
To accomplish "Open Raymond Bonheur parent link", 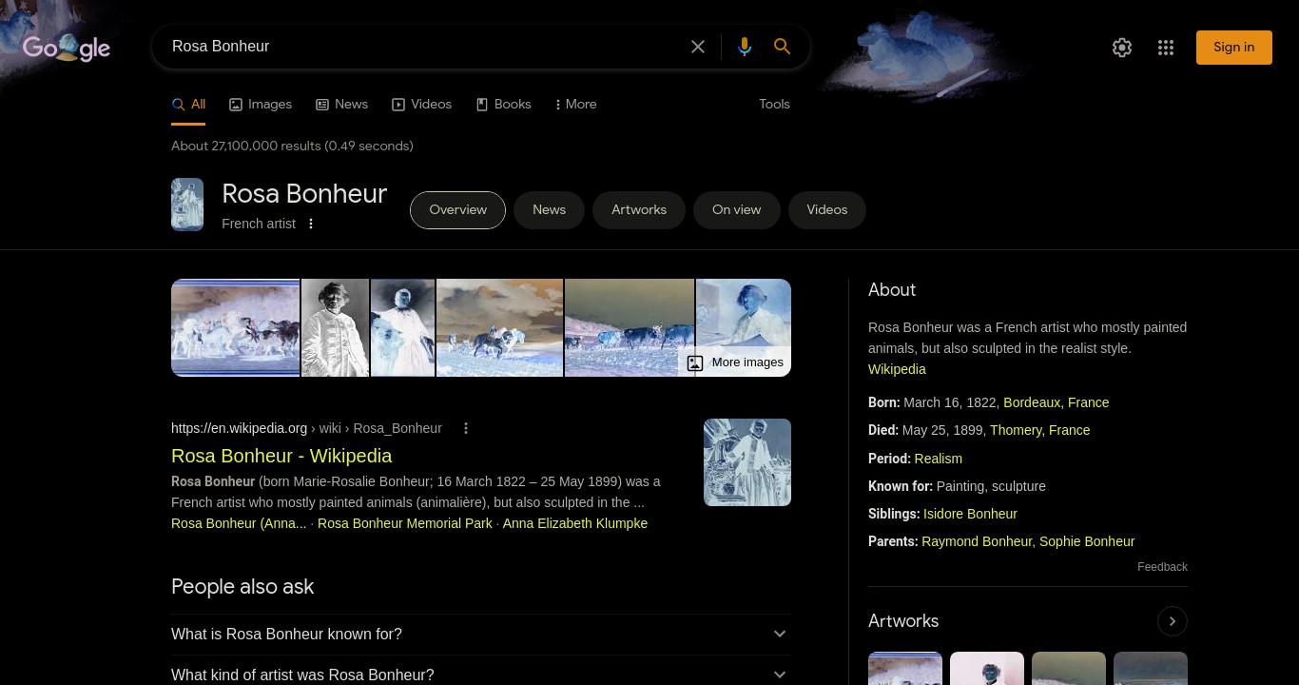I will pyautogui.click(x=977, y=541).
